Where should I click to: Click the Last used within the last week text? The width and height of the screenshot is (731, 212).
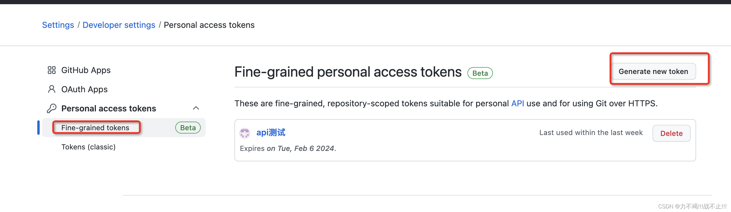click(x=591, y=133)
